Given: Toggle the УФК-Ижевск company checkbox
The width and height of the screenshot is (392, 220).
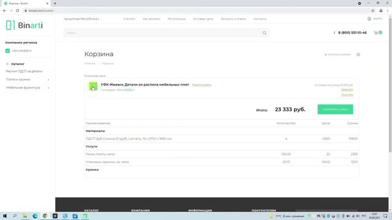Looking at the screenshot, I should tap(7, 51).
